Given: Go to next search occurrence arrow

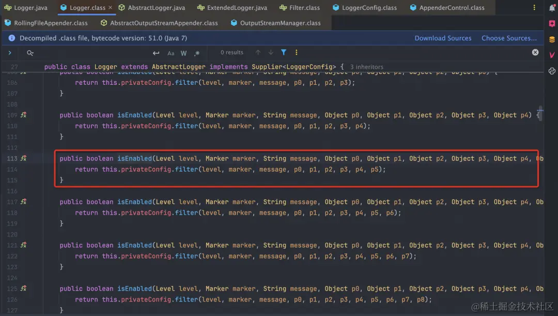Looking at the screenshot, I should (x=271, y=52).
